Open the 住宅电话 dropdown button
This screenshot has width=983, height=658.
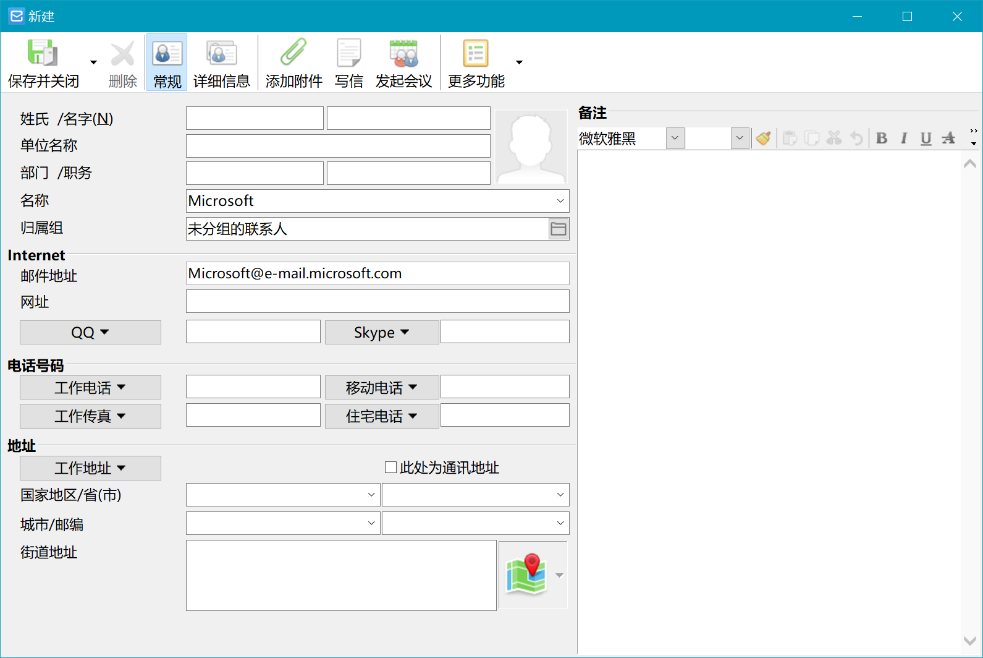(x=382, y=416)
